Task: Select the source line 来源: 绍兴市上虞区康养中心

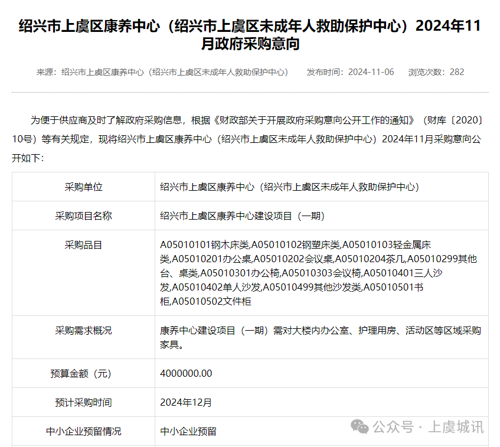Action: (162, 72)
